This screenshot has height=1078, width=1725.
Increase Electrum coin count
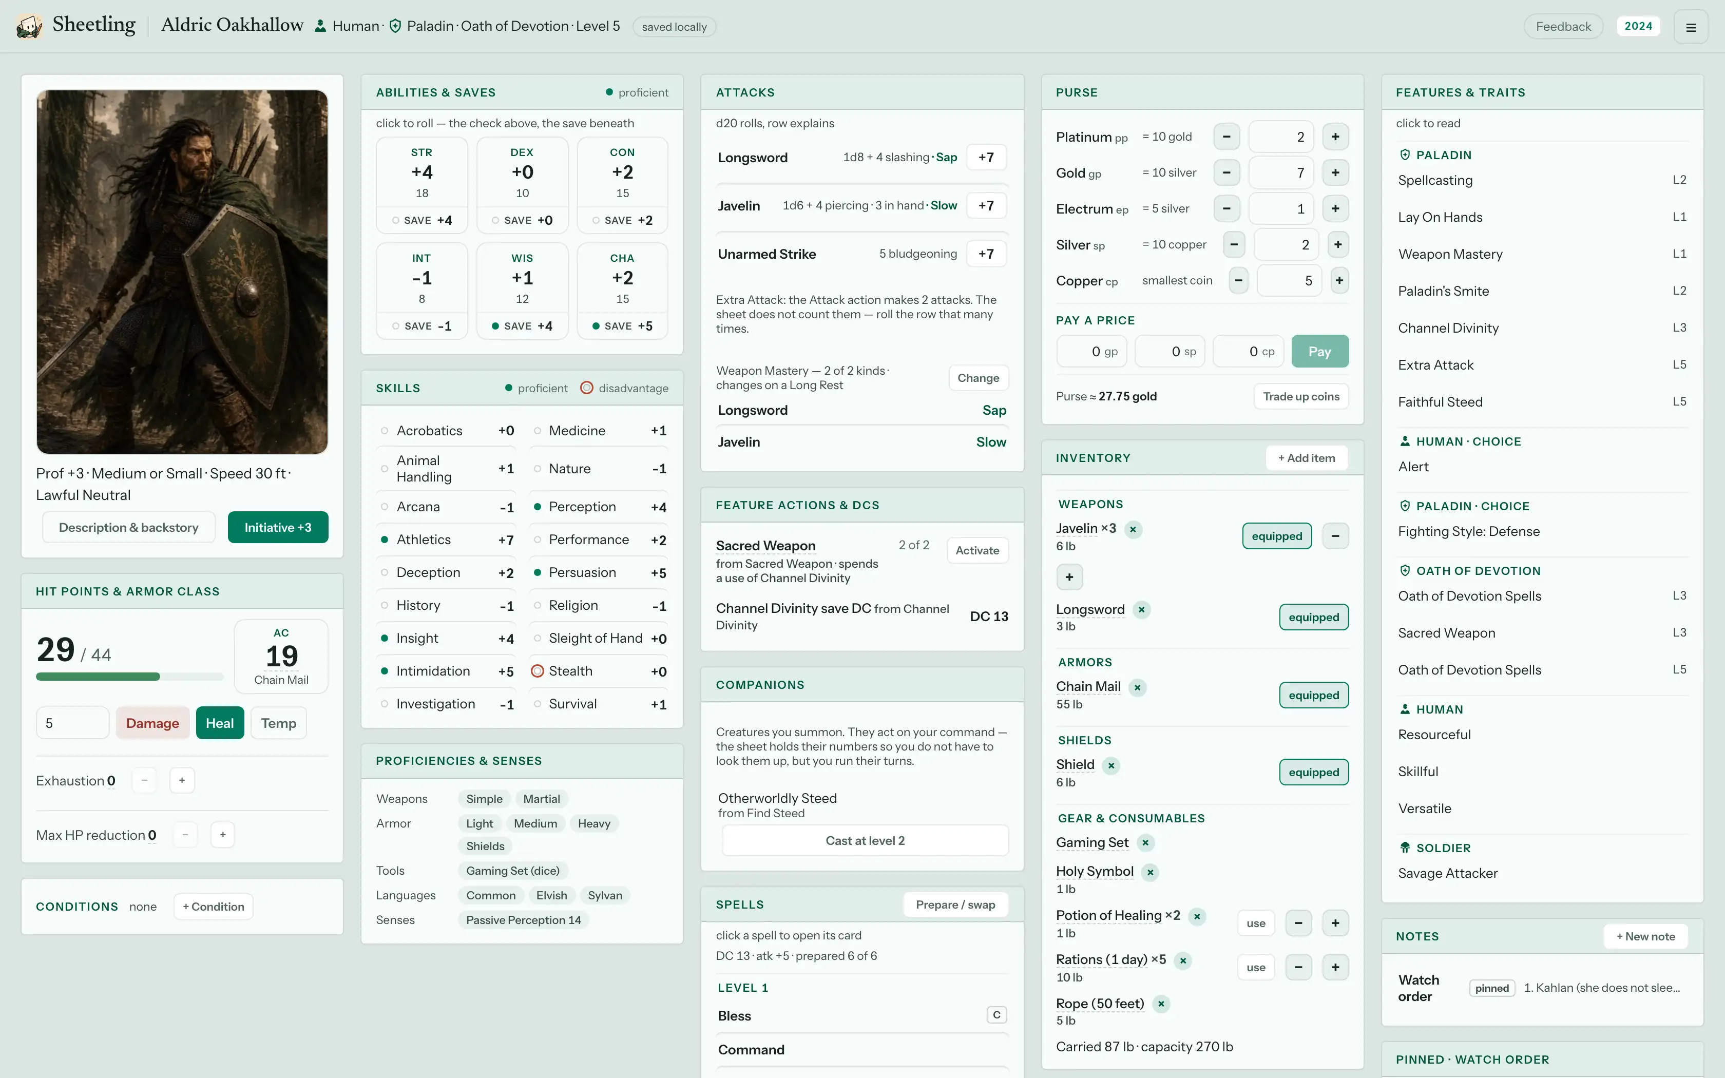coord(1335,208)
